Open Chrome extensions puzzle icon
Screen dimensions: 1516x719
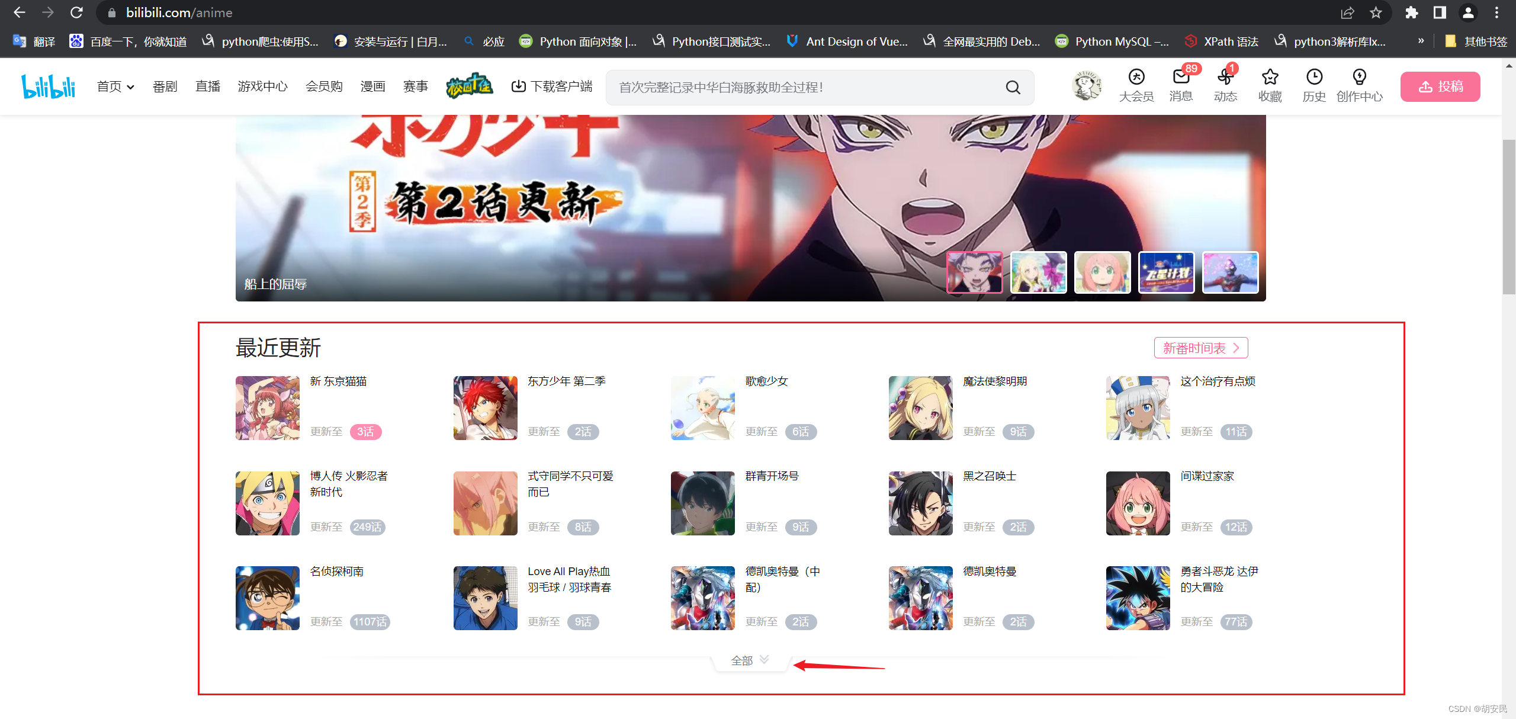coord(1411,12)
